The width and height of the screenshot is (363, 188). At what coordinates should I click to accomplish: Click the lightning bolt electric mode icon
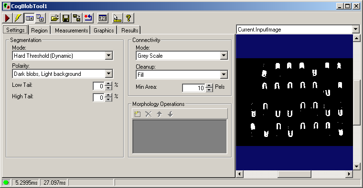18,18
